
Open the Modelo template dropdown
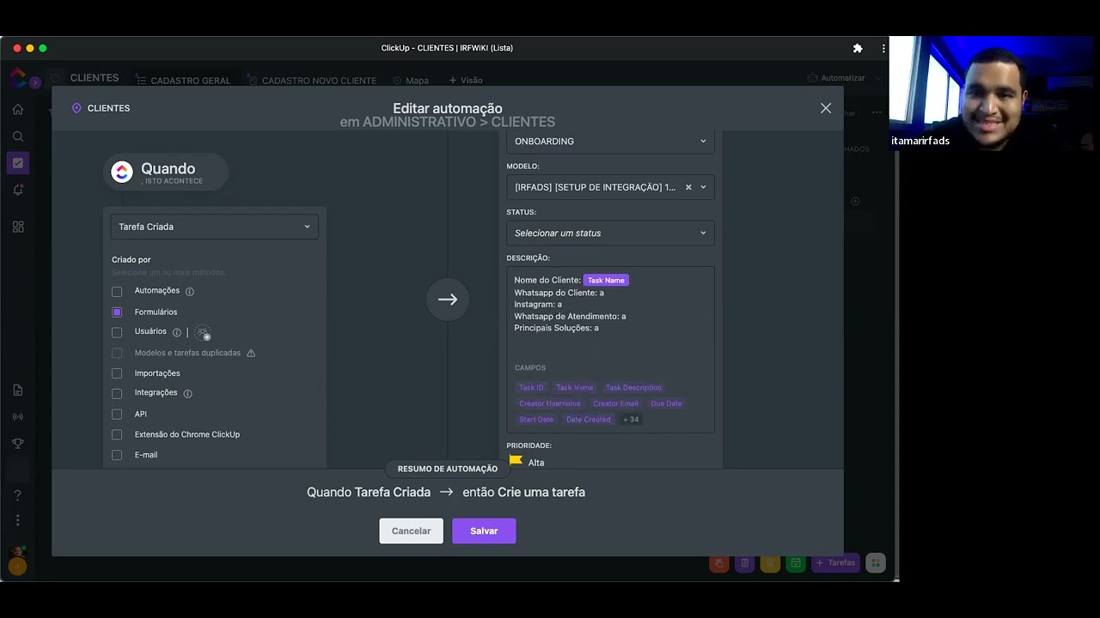coord(610,187)
